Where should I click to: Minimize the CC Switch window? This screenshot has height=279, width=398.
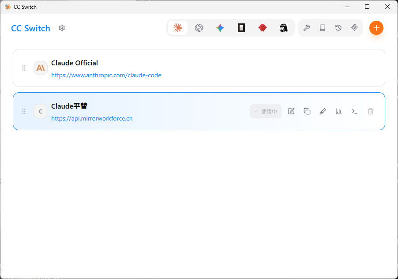[347, 7]
